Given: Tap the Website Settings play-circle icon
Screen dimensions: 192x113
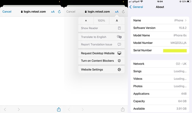Looking at the screenshot, I should point(119,70).
